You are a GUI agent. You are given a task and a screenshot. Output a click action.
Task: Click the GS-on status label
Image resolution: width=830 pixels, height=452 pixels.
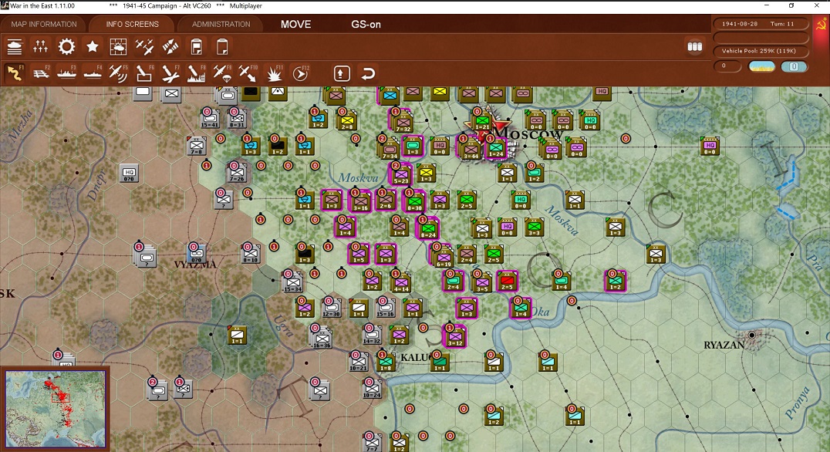[366, 25]
